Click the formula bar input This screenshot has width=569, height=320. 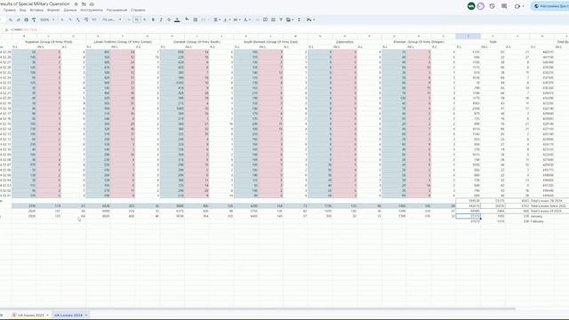291,29
